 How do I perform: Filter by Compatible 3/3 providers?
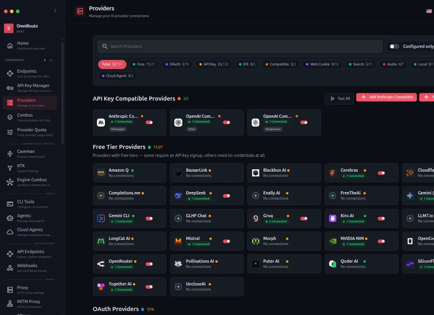point(281,64)
